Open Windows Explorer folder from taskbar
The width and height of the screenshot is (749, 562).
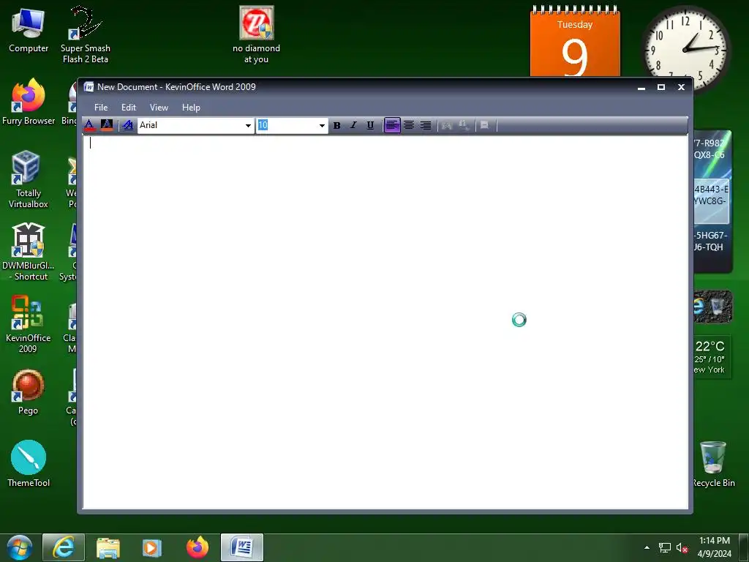(x=108, y=547)
